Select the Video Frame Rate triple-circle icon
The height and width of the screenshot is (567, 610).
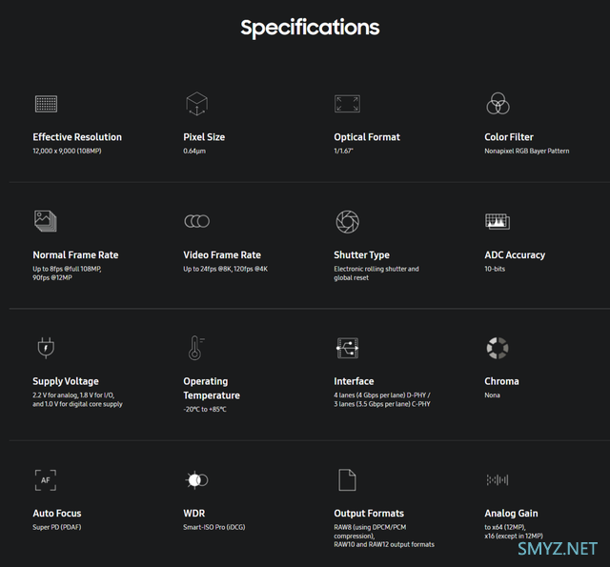[197, 221]
